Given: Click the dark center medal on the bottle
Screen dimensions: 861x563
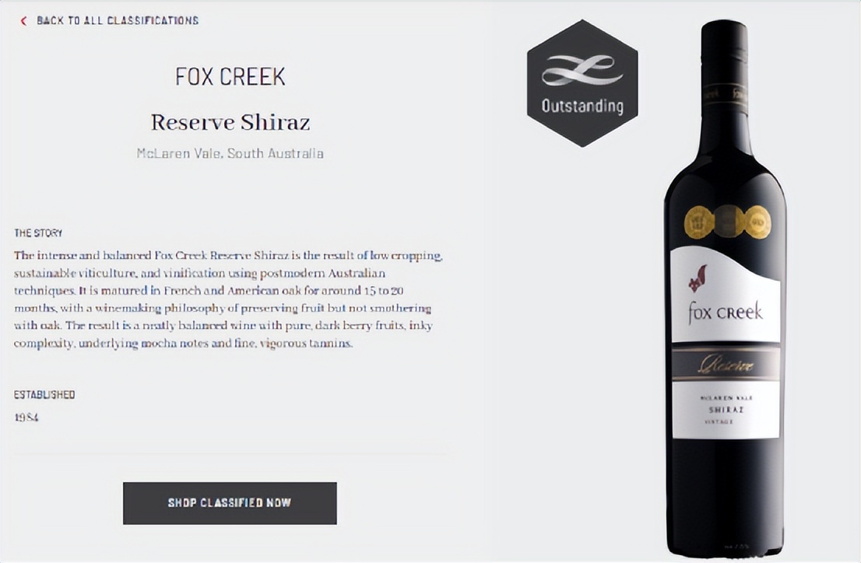Looking at the screenshot, I should click(729, 222).
